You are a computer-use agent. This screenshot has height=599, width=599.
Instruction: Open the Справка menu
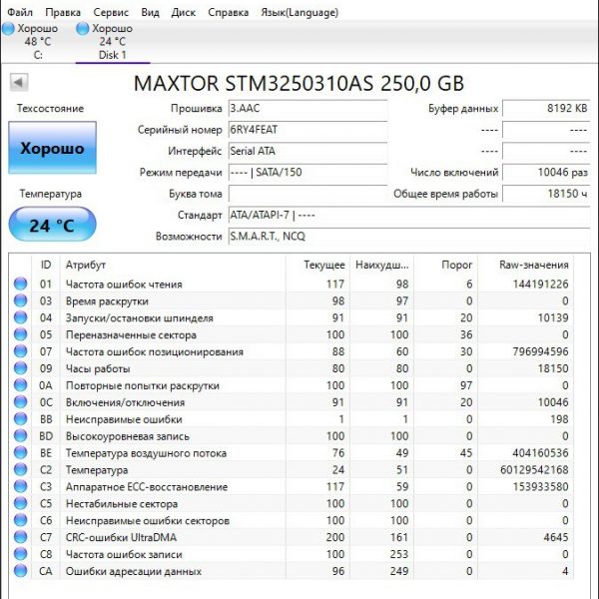pyautogui.click(x=228, y=12)
